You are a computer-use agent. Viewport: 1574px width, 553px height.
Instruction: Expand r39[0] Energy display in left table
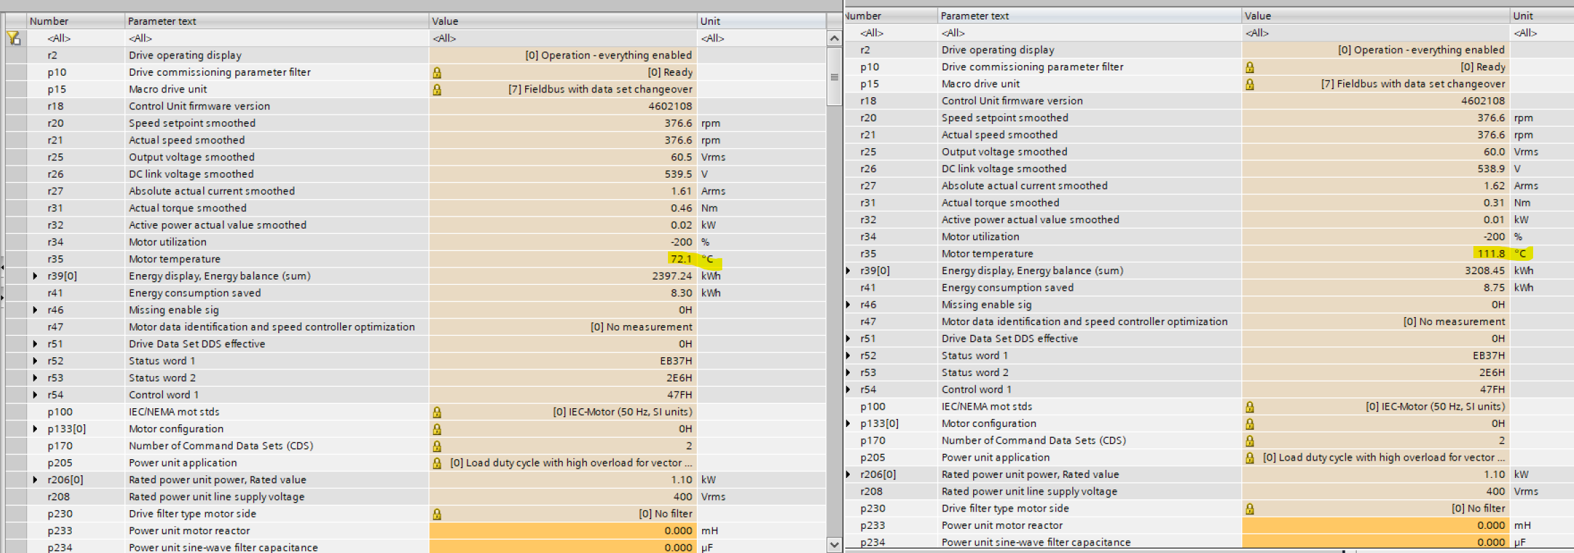point(35,276)
